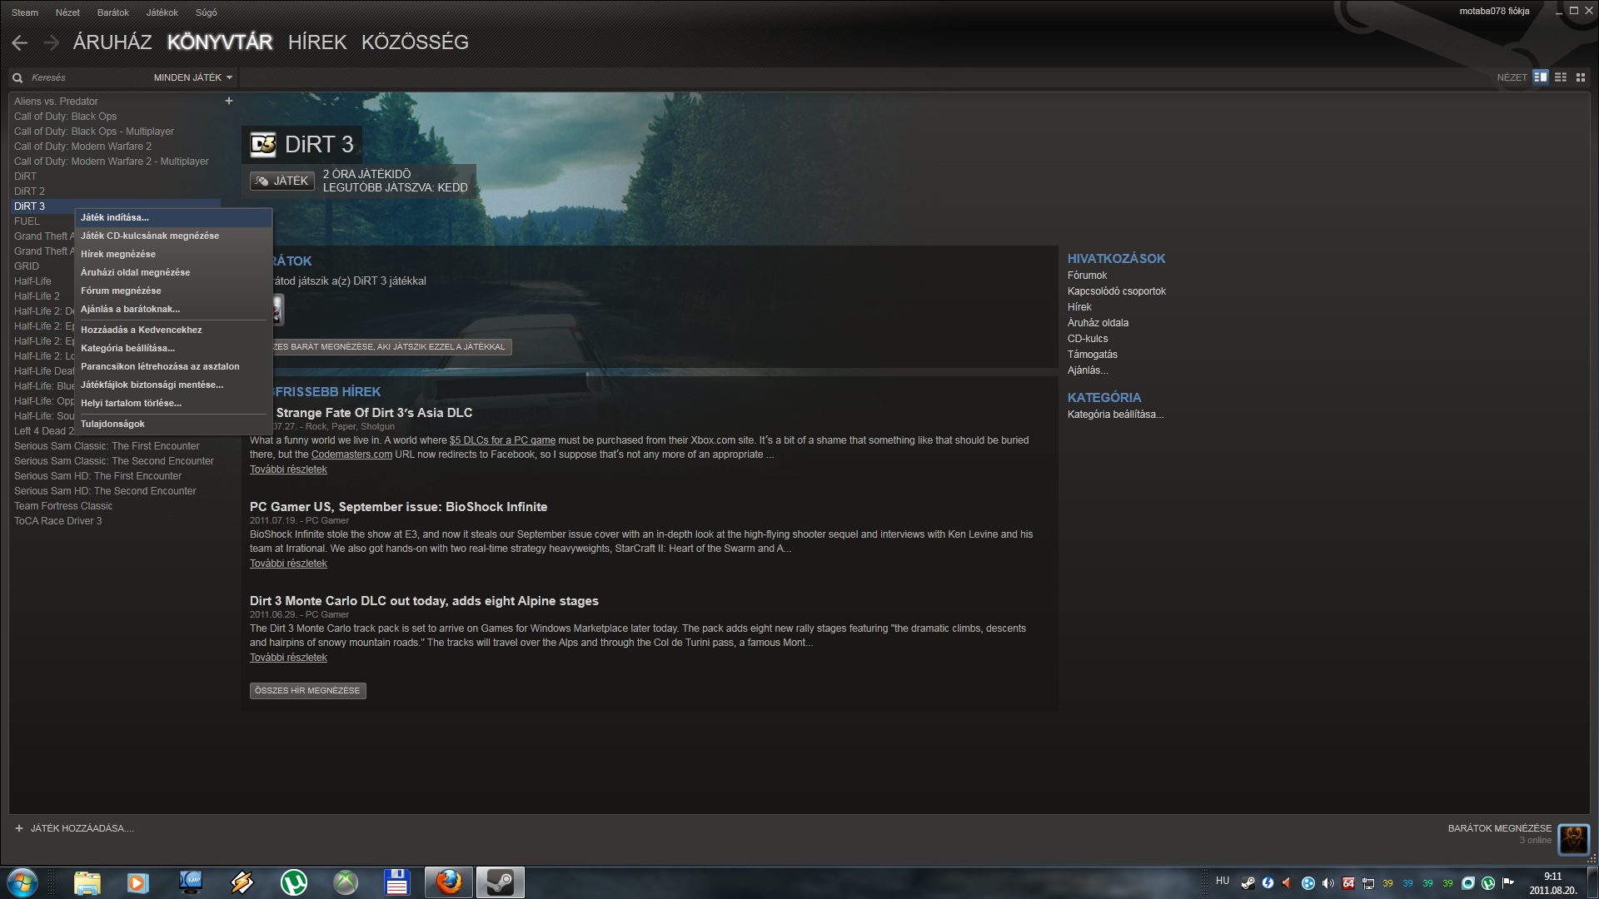The width and height of the screenshot is (1599, 899).
Task: Choose Játékfájlok biztonsági mentése...
Action: pos(173,385)
